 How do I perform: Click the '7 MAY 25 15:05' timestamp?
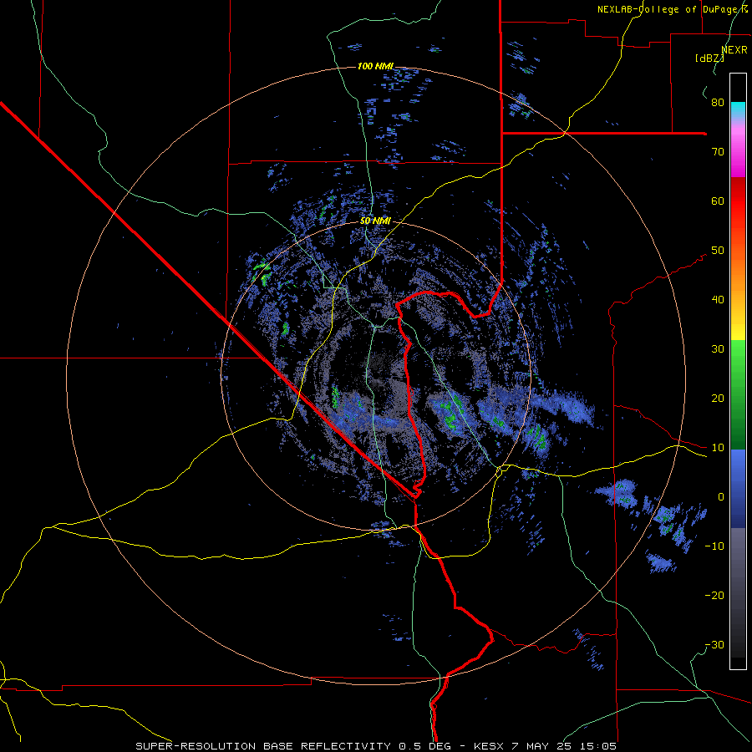(562, 746)
